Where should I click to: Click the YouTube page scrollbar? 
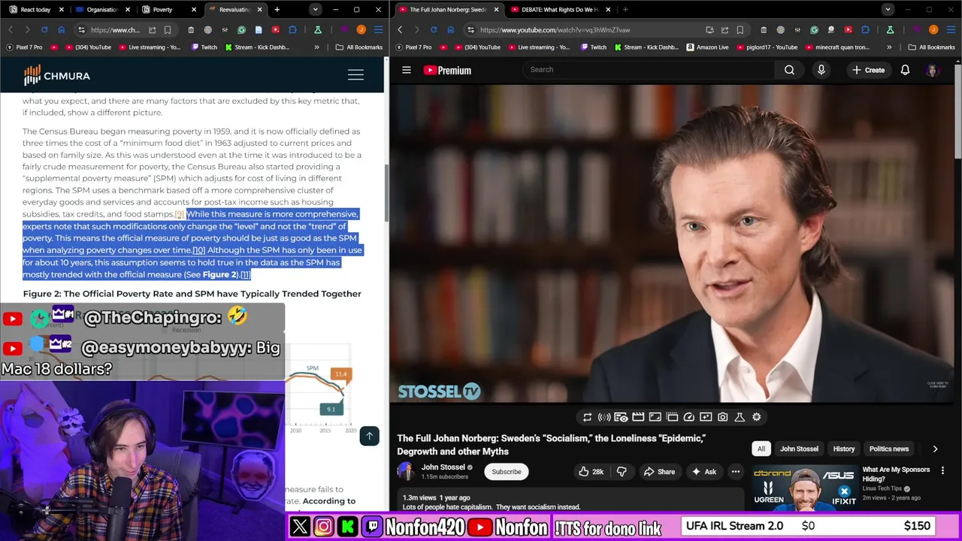pyautogui.click(x=958, y=113)
